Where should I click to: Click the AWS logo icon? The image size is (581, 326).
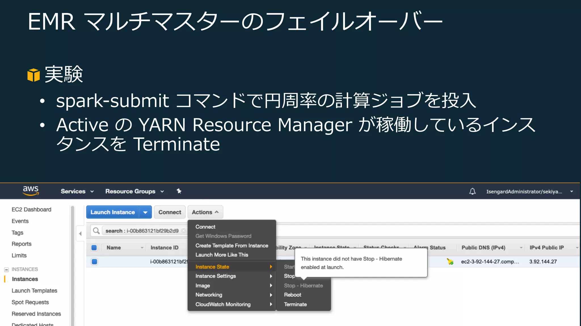(x=31, y=191)
